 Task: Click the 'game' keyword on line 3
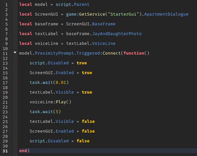tap(71, 15)
